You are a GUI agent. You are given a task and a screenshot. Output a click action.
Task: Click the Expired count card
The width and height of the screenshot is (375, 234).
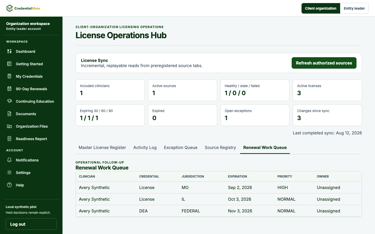point(183,115)
